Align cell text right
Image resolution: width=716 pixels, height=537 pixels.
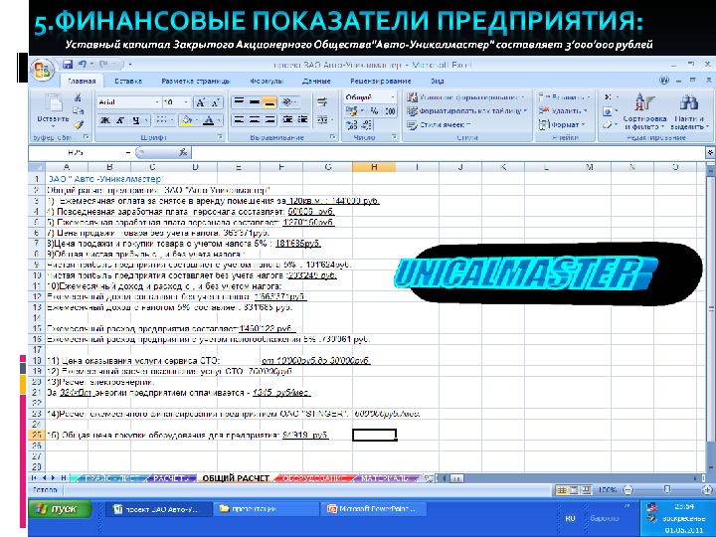click(269, 119)
